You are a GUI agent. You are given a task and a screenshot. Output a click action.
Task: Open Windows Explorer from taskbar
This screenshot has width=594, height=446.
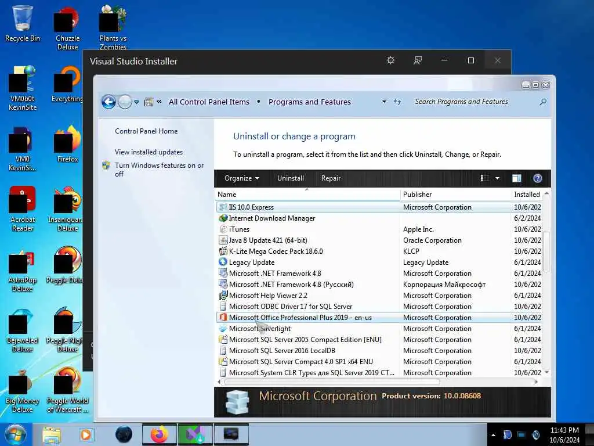(52, 434)
